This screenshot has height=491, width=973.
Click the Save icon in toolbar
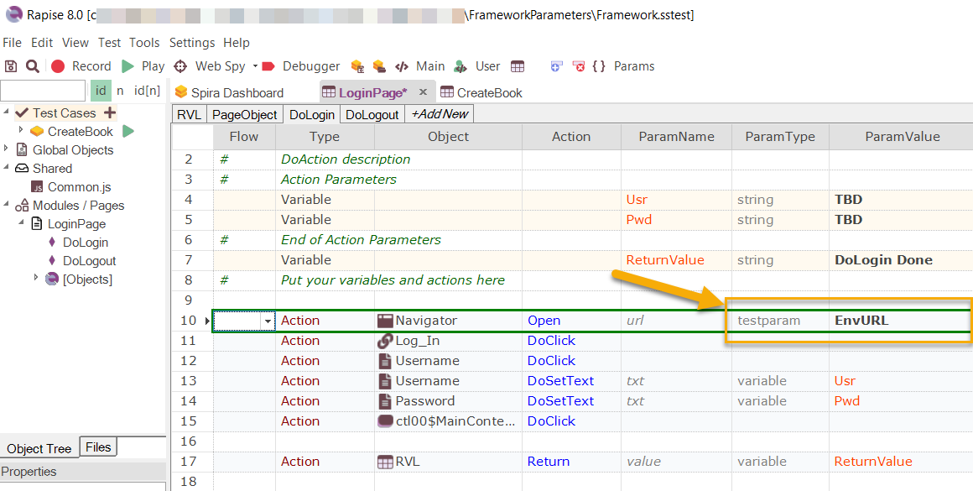[11, 66]
